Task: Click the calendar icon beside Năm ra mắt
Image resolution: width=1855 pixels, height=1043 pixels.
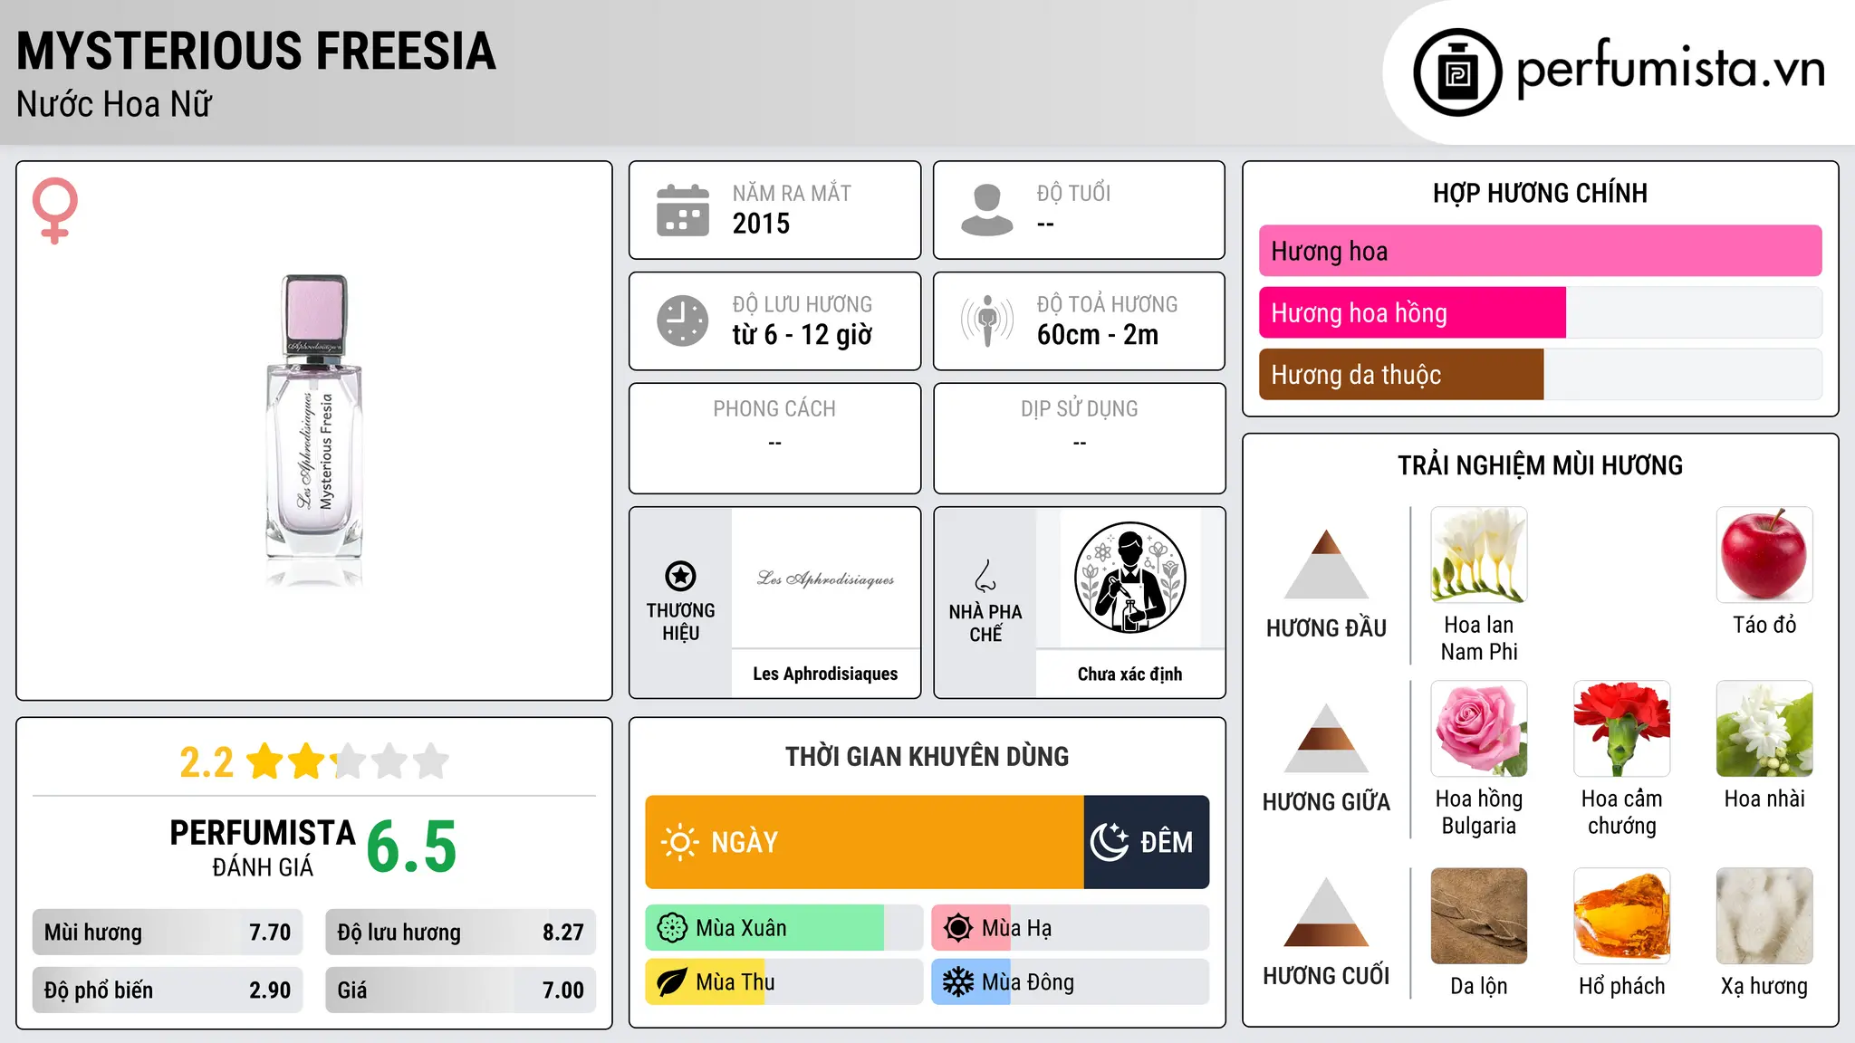Action: point(683,210)
